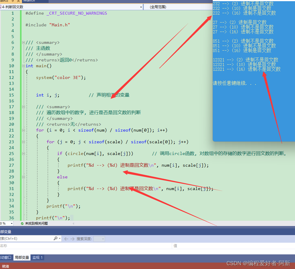Switch to the 自动窗口 tab
The width and height of the screenshot is (295, 269).
tap(6, 257)
